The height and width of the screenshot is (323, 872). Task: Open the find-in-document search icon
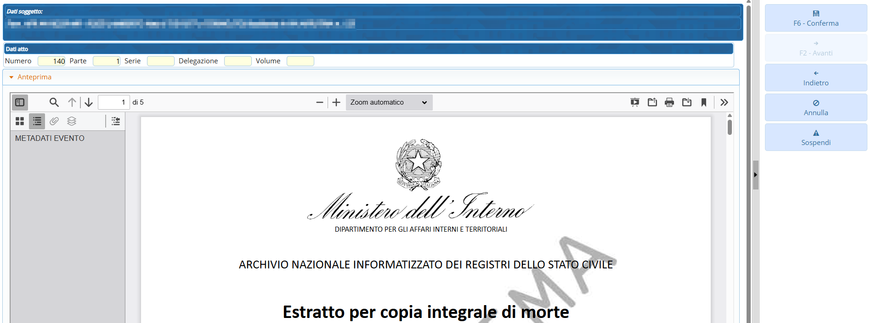pyautogui.click(x=54, y=102)
